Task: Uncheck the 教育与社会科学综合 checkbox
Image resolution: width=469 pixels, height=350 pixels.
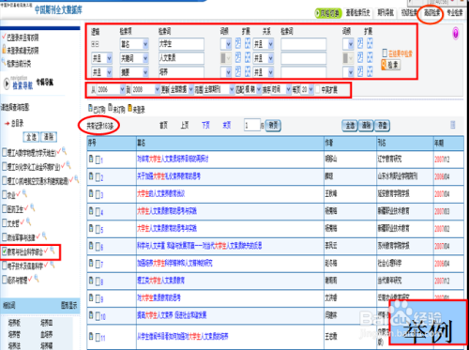Action: click(5, 251)
